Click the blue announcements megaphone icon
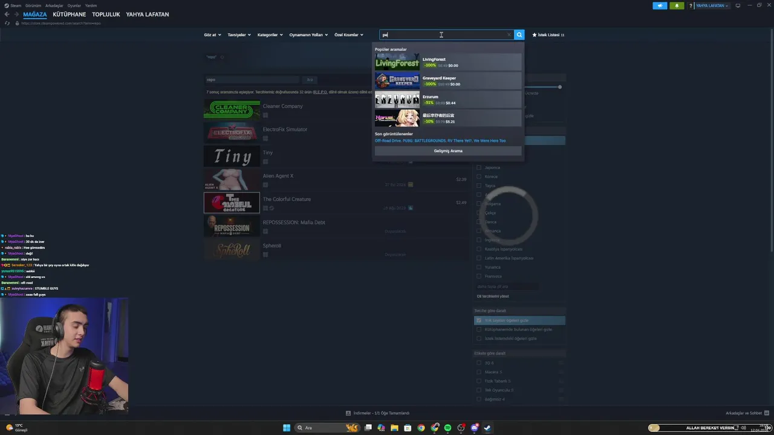The image size is (774, 435). coord(660,5)
